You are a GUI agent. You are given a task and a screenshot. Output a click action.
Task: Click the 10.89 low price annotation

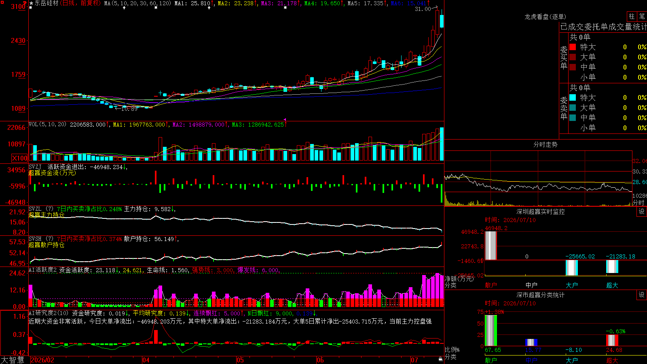[129, 109]
